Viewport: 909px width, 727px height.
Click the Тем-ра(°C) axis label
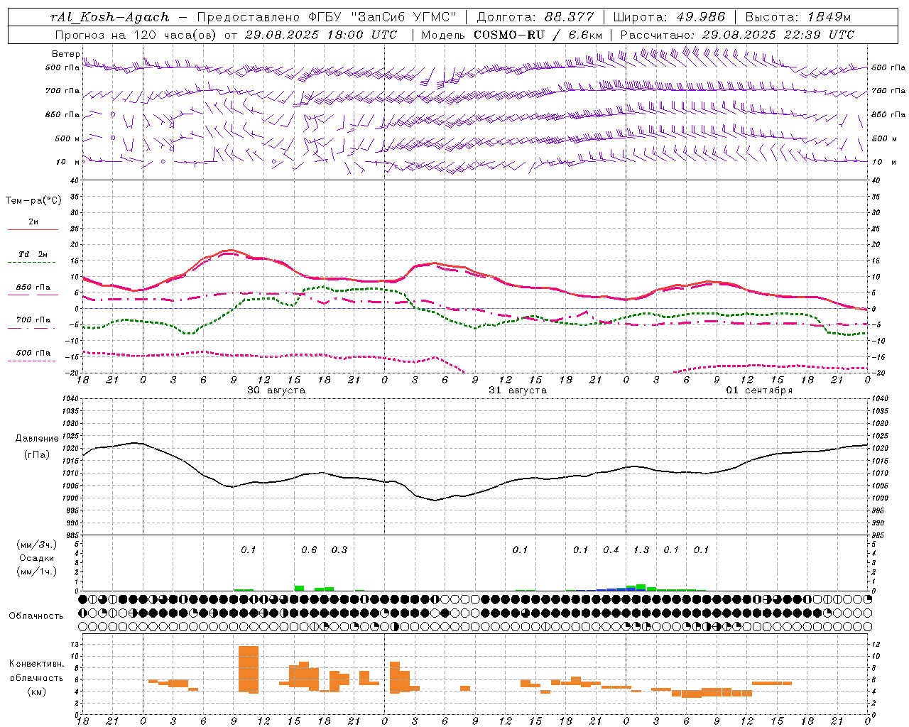coord(33,201)
